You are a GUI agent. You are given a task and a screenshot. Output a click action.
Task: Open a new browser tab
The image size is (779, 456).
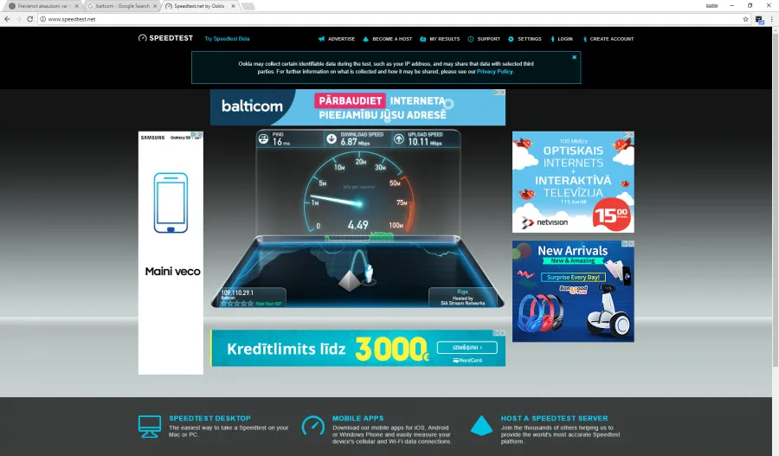tap(248, 6)
